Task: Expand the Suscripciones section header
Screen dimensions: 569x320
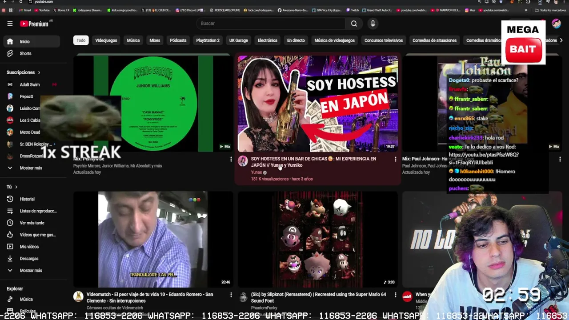Action: 23,72
